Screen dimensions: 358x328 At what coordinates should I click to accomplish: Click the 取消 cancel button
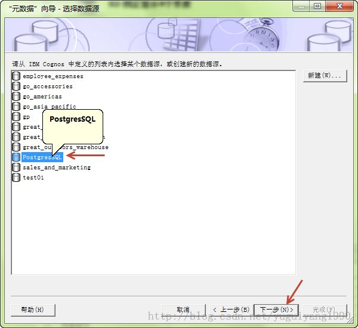pyautogui.click(x=183, y=310)
